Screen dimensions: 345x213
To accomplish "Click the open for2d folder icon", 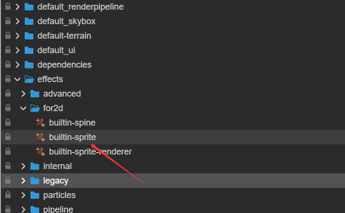I will [x=35, y=108].
